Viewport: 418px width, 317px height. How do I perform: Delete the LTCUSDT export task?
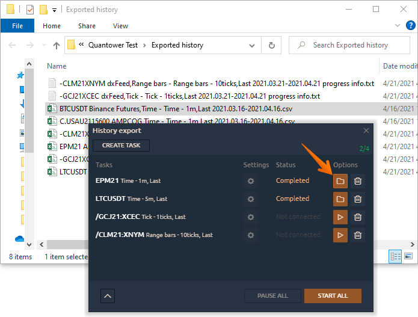(x=357, y=199)
